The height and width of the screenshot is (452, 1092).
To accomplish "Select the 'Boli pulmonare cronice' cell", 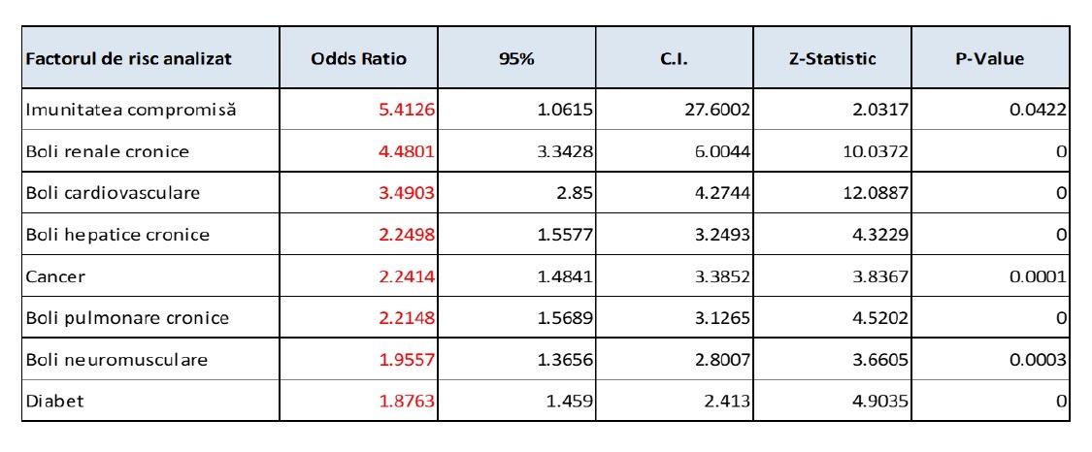I will [x=127, y=318].
